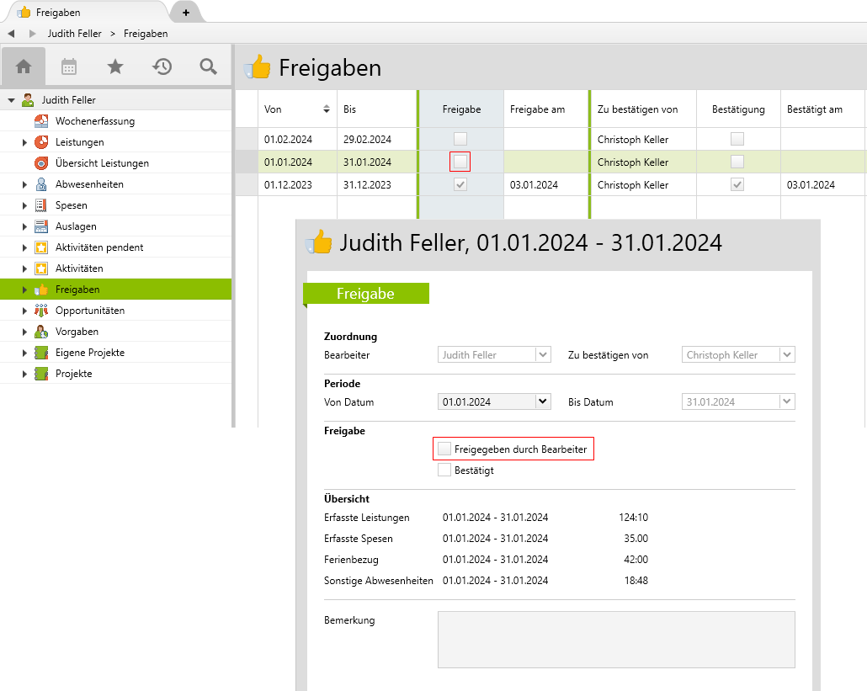The height and width of the screenshot is (691, 867).
Task: Click the back navigation arrow
Action: point(11,34)
